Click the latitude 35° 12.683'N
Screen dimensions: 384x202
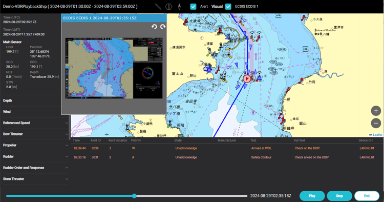pyautogui.click(x=39, y=52)
